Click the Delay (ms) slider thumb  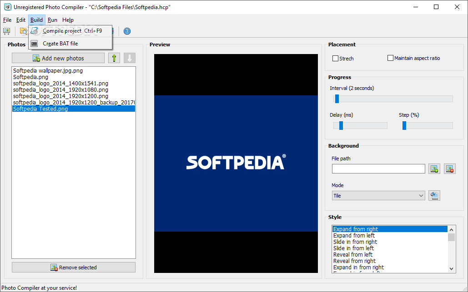tap(341, 125)
